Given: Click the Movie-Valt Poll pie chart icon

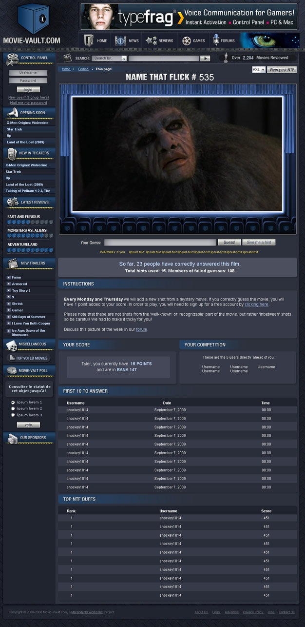Looking at the screenshot, I should tap(12, 371).
